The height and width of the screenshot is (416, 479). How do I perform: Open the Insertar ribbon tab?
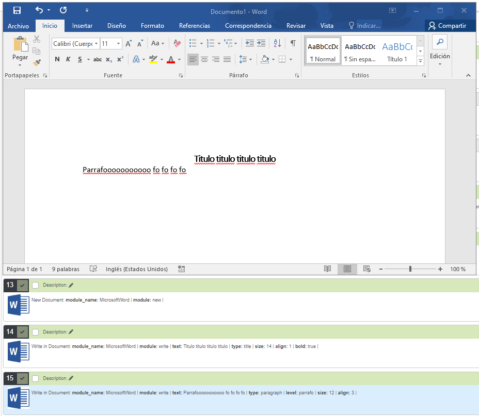click(82, 26)
